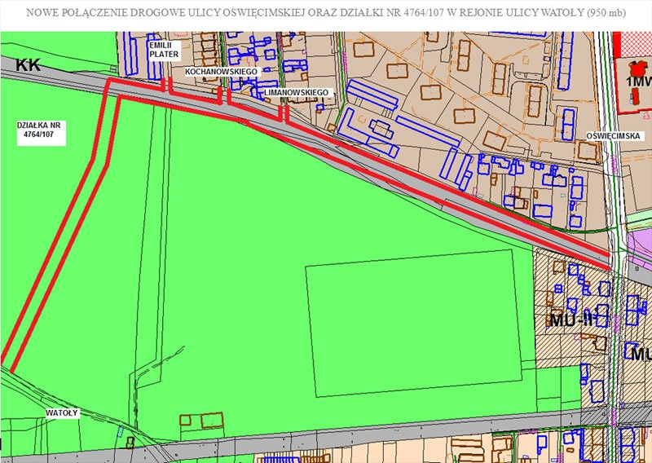Click the KK zone label
This screenshot has width=652, height=463.
pos(28,64)
